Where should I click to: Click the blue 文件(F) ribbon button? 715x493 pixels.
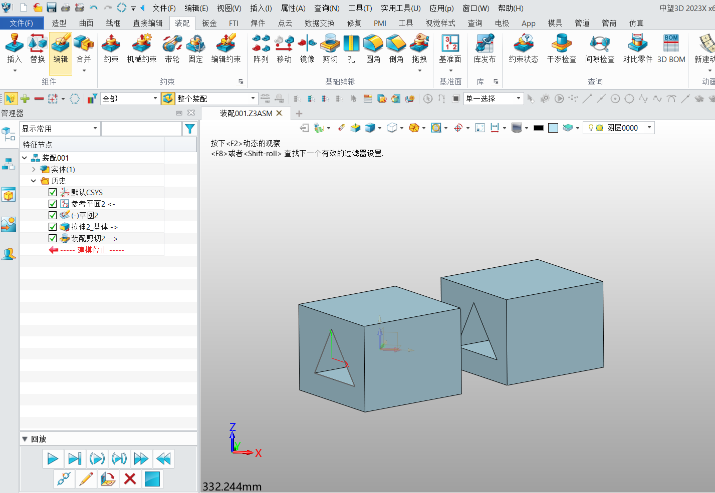(x=21, y=23)
